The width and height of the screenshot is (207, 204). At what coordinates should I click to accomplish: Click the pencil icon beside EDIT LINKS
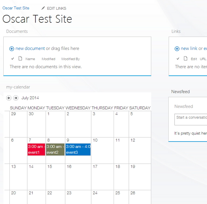pyautogui.click(x=43, y=8)
